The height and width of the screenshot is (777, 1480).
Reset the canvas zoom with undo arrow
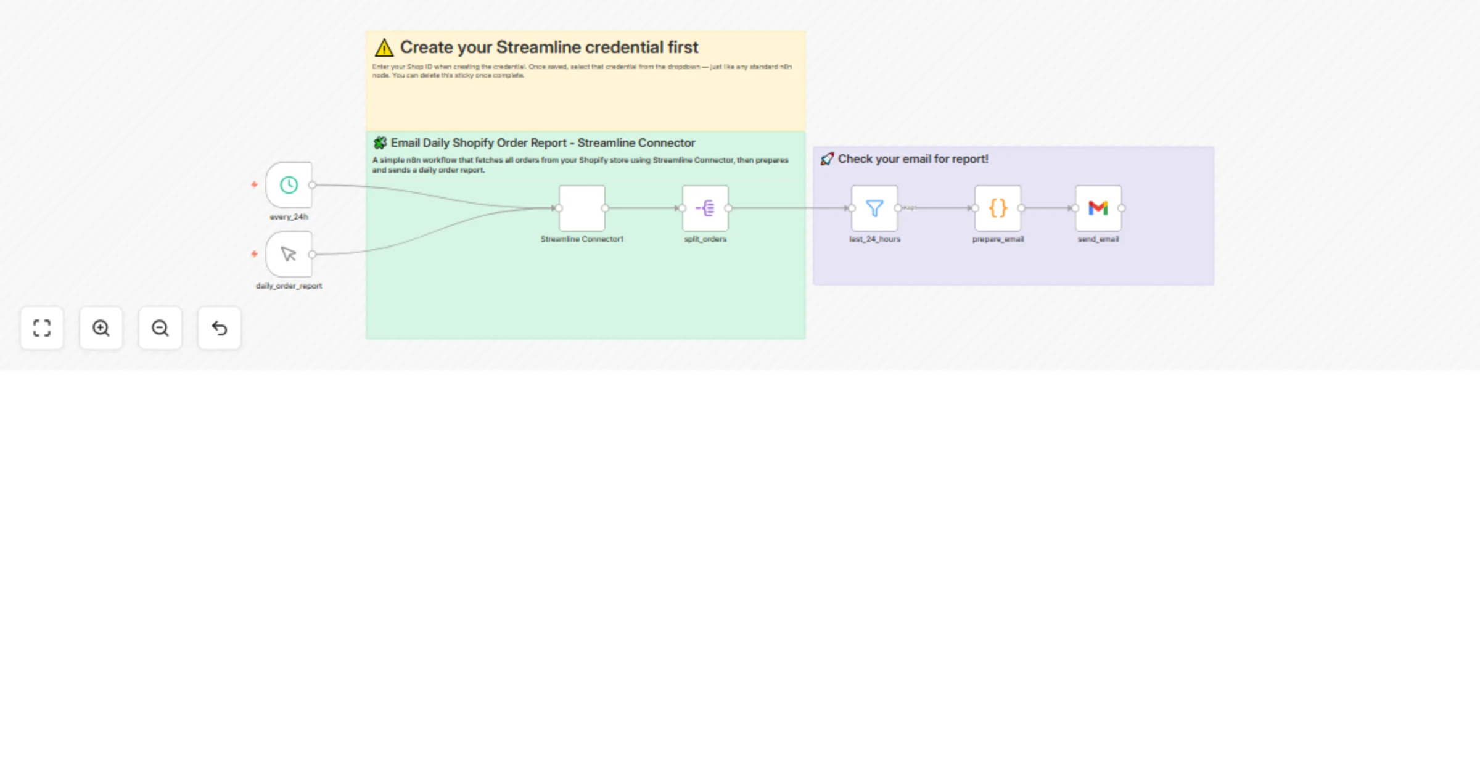coord(220,328)
